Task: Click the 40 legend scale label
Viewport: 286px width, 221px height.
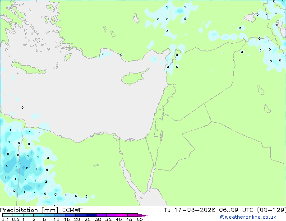Action: click(119, 219)
